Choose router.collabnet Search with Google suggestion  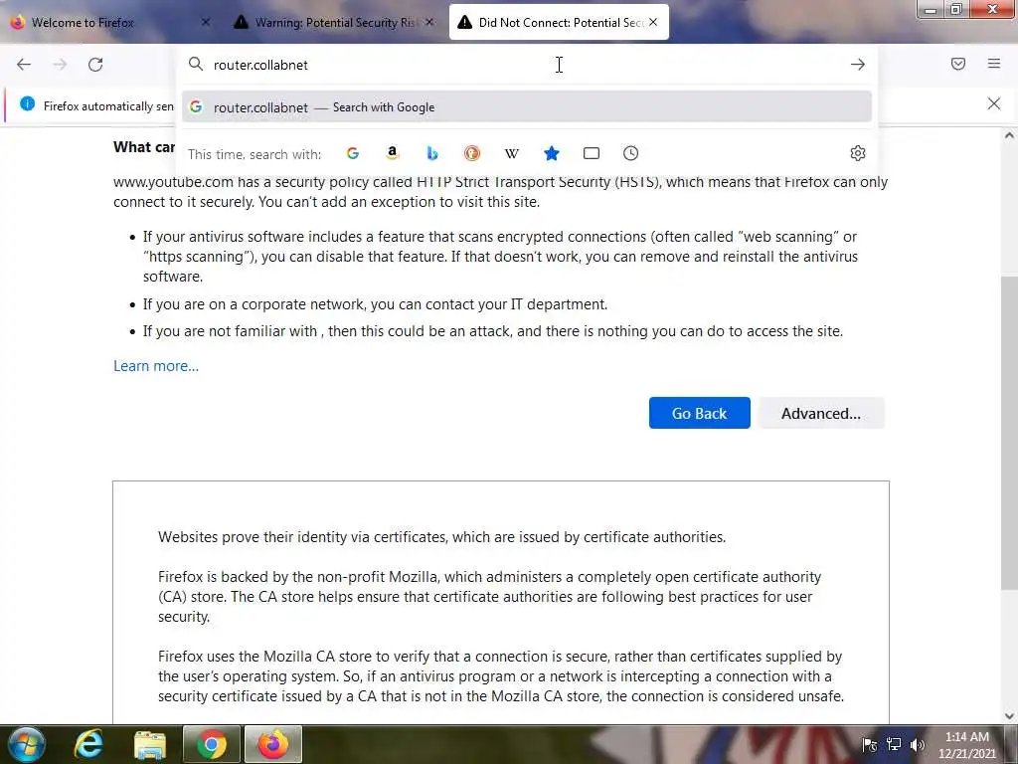(527, 107)
